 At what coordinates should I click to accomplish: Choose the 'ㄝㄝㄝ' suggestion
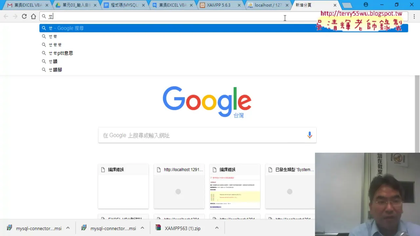tap(223, 45)
